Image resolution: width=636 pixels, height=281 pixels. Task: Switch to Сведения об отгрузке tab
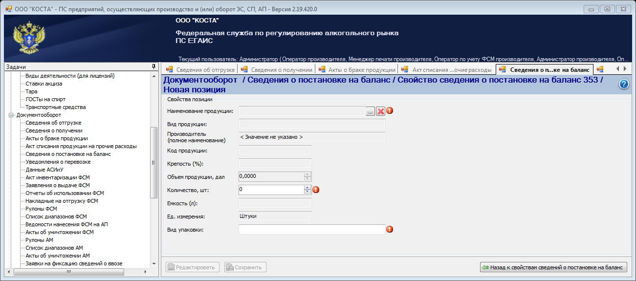[201, 70]
